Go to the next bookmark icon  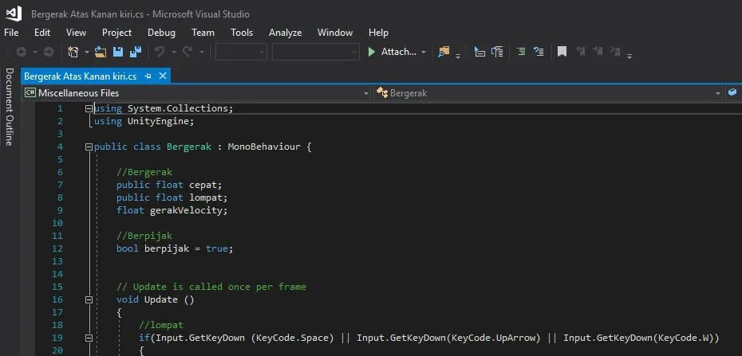point(598,52)
